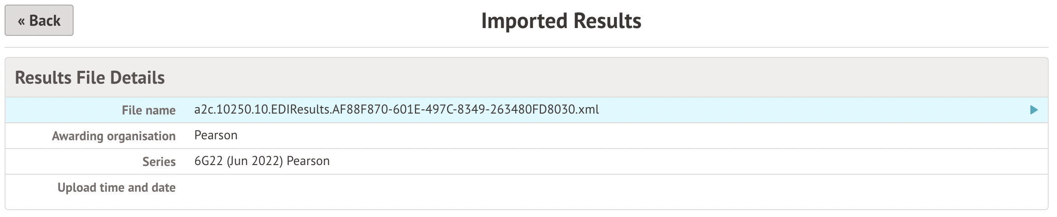Expand file details via the right-pointing triangle
The image size is (1057, 217).
(x=1034, y=110)
